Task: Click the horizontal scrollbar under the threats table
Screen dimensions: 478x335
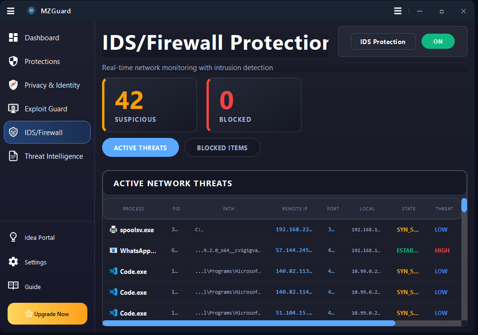Action: pos(248,323)
